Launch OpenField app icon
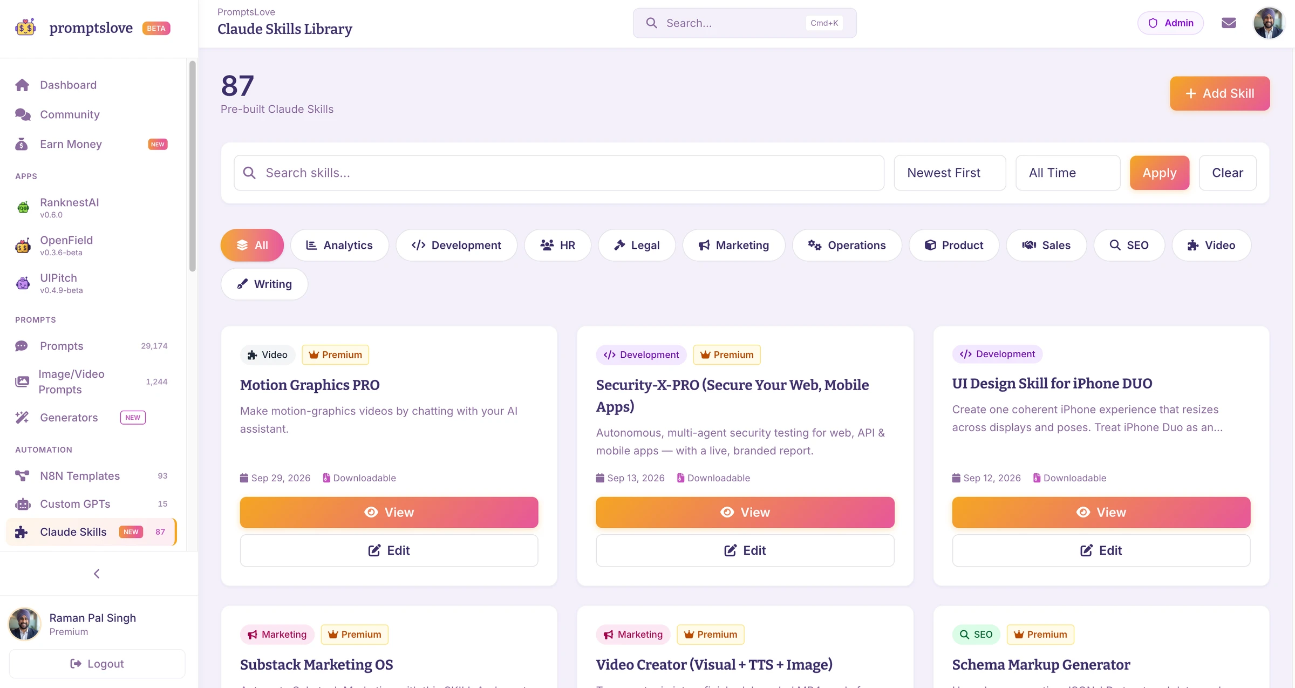 (23, 246)
